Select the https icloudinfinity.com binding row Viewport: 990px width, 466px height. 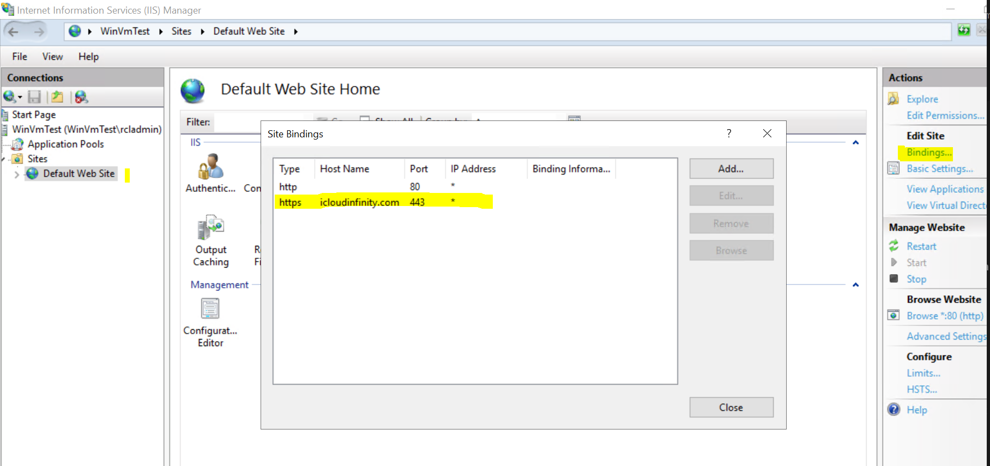coord(475,202)
